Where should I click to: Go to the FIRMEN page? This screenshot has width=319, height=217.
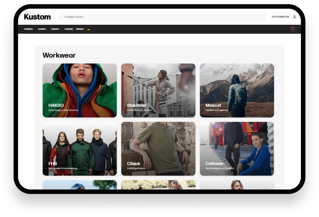[80, 29]
